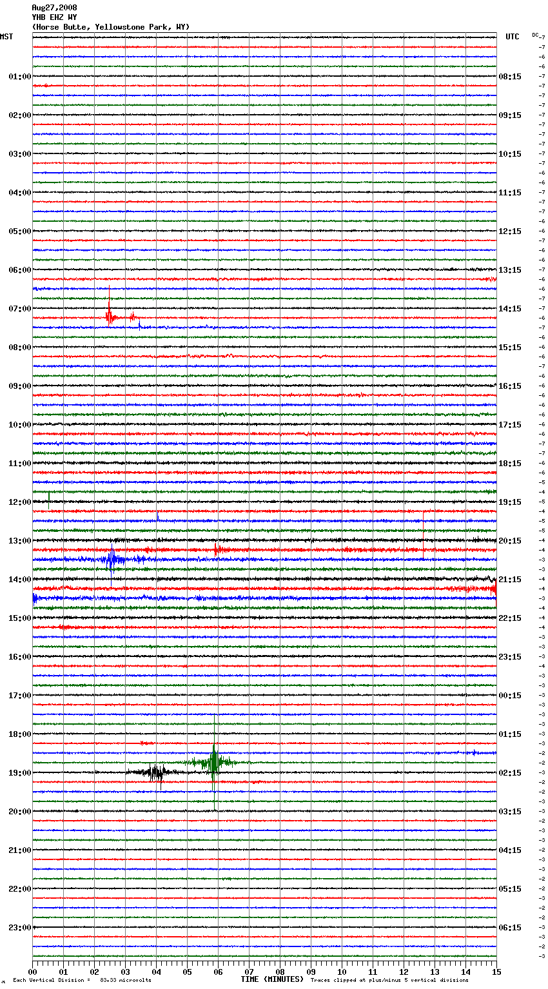Click the 15:15 UTC time label
Viewport: 548px width, 989px height.
[510, 348]
